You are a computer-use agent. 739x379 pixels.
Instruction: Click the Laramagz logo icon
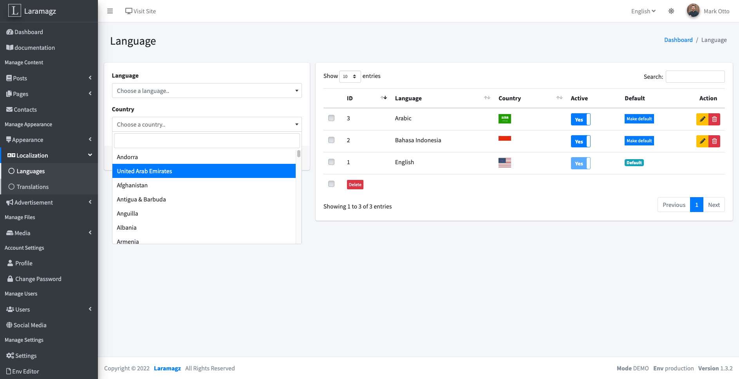pos(14,11)
